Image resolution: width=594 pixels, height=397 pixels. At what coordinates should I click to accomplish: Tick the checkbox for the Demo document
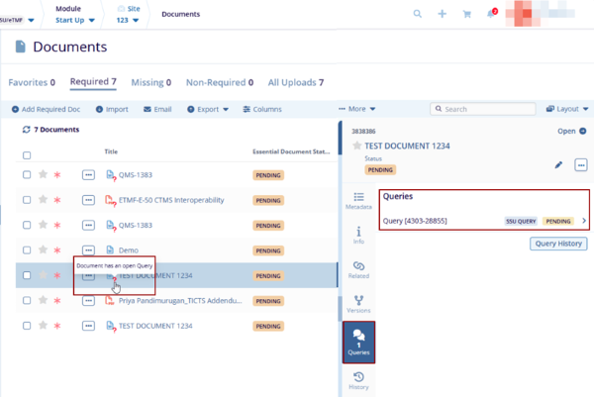click(x=27, y=250)
